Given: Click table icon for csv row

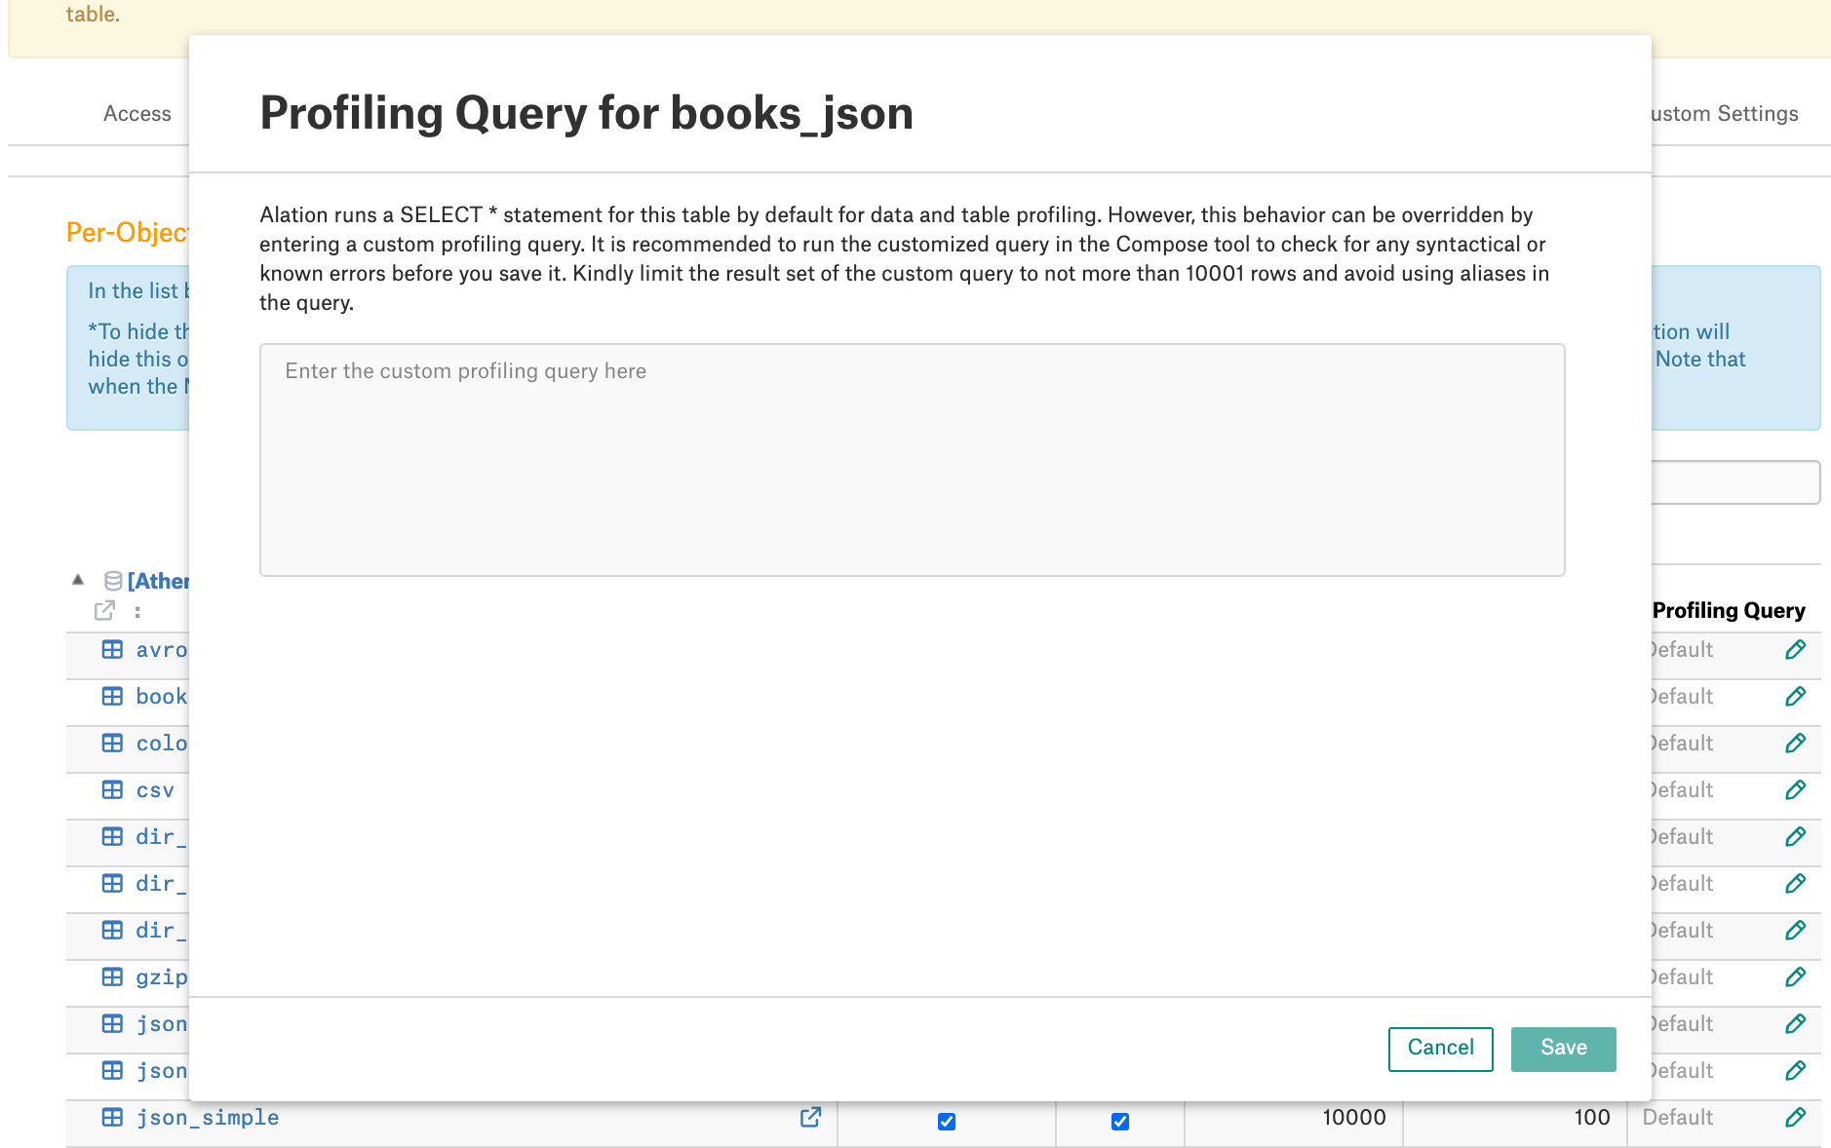Looking at the screenshot, I should [x=112, y=789].
